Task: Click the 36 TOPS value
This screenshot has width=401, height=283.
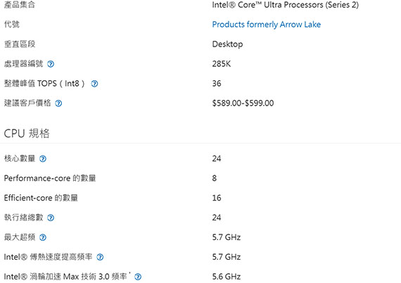Action: point(217,83)
